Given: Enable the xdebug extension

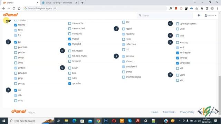Looking at the screenshot, I should [x=177, y=42].
